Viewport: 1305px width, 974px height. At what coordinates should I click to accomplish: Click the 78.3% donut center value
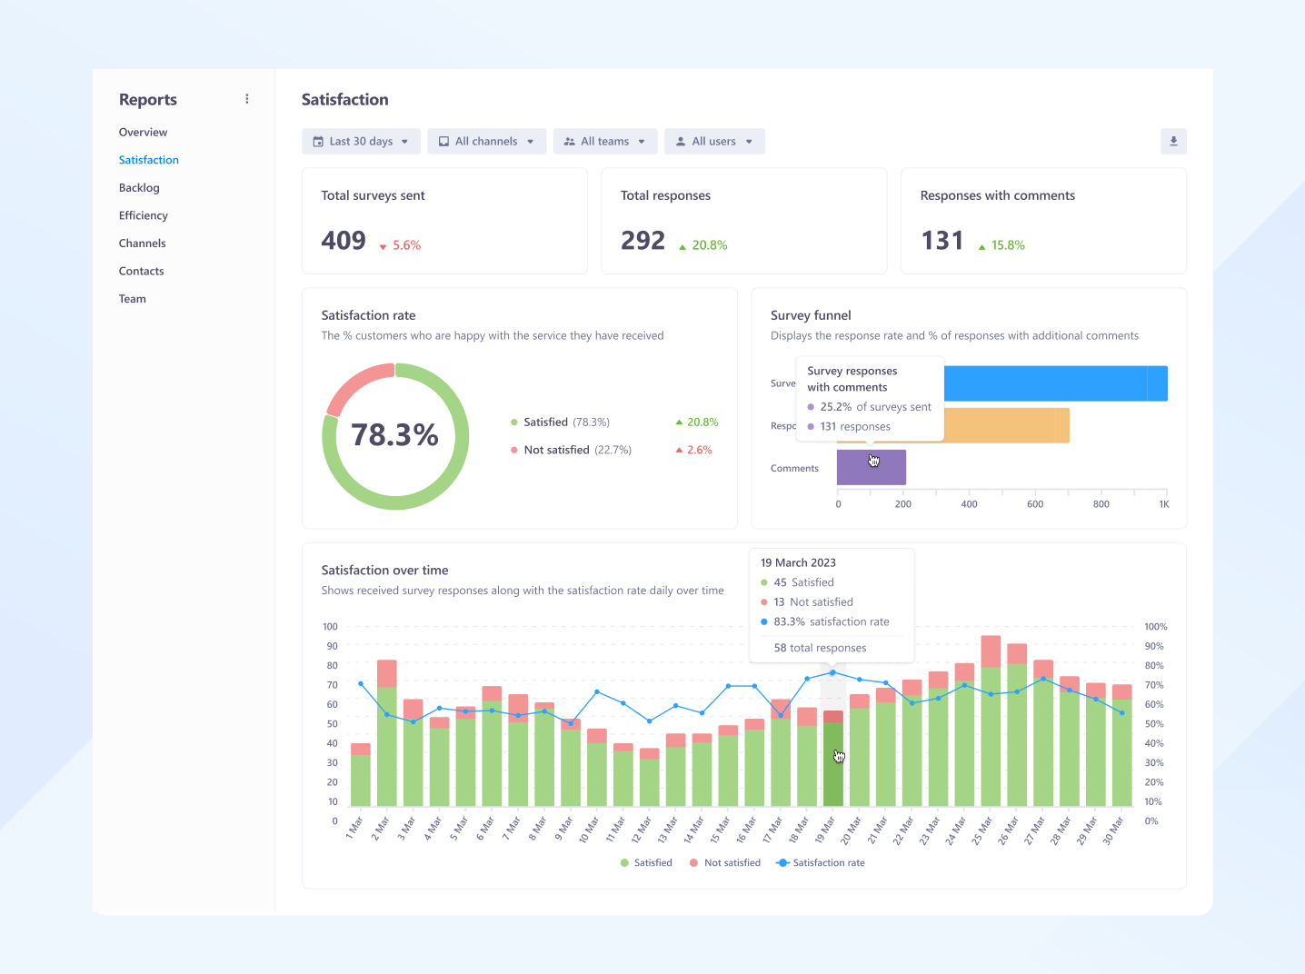click(395, 435)
